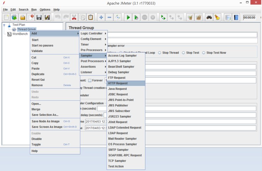Select the Stop Thread radio button
262x171 pixels.
160,53
